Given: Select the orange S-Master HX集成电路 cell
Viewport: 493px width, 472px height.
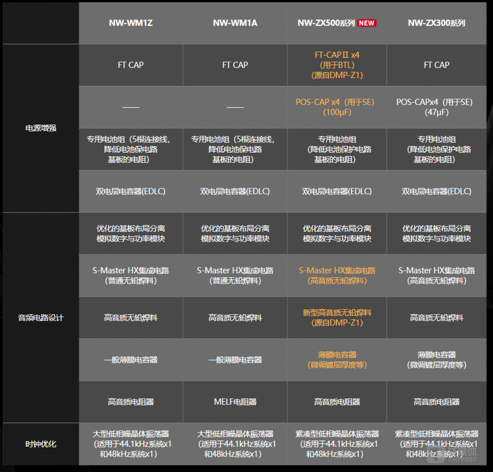Looking at the screenshot, I should coord(337,276).
